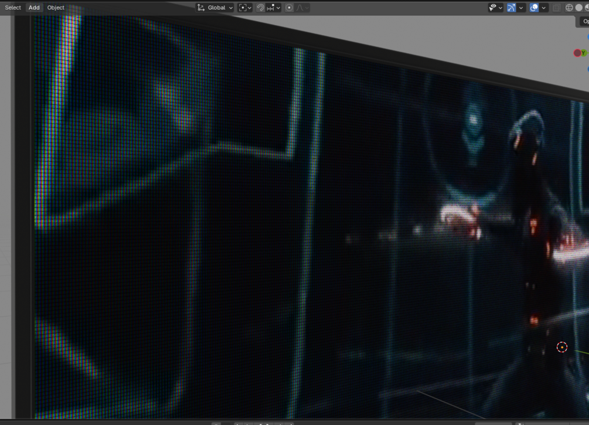Switch to wireframe viewport shading

(569, 8)
